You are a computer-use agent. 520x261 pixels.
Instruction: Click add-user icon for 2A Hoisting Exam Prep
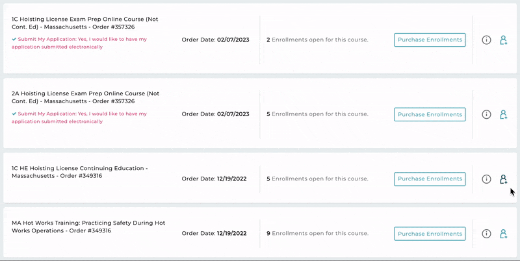503,115
